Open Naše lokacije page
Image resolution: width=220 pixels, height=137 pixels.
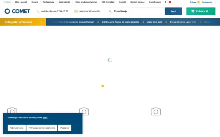(x=64, y=2)
